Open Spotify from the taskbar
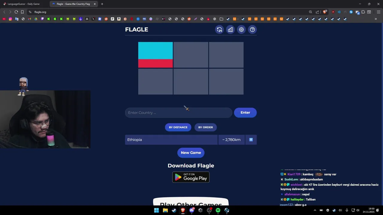Image resolution: width=383 pixels, height=215 pixels. point(218,210)
